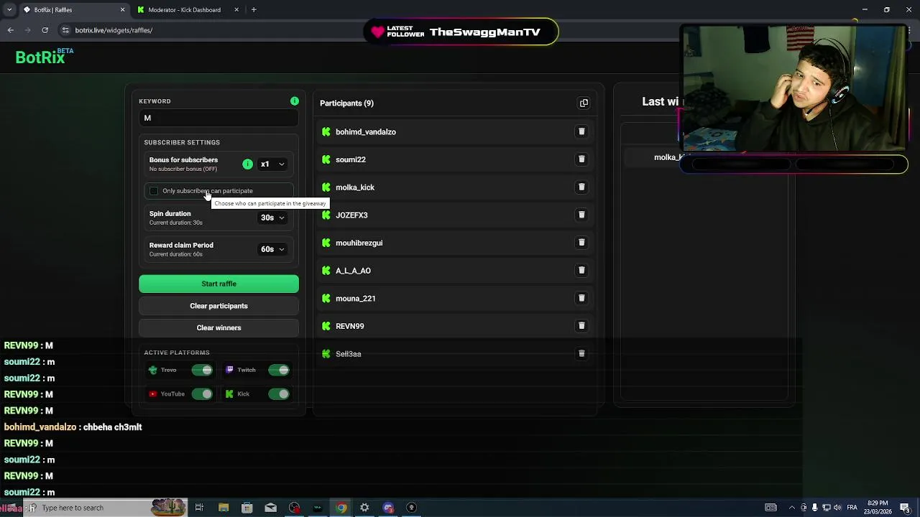
Task: Copy participants list icon
Action: (584, 103)
